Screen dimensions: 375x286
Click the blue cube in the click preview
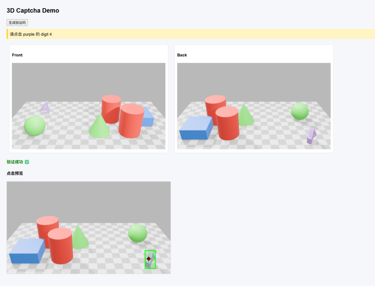(x=26, y=251)
